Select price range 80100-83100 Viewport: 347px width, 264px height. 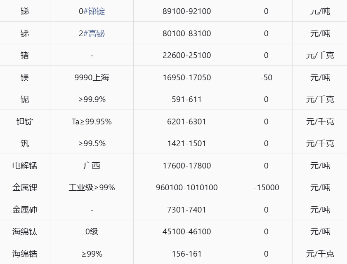pyautogui.click(x=186, y=33)
